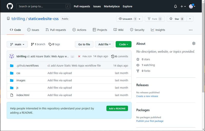Open the Projects tab
205x131 pixels.
click(100, 30)
